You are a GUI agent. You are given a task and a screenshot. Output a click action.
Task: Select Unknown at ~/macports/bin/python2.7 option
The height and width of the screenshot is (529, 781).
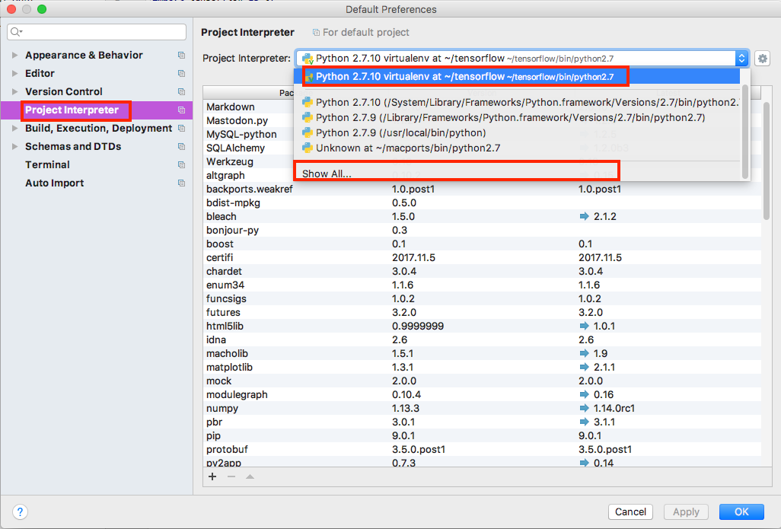click(x=517, y=148)
